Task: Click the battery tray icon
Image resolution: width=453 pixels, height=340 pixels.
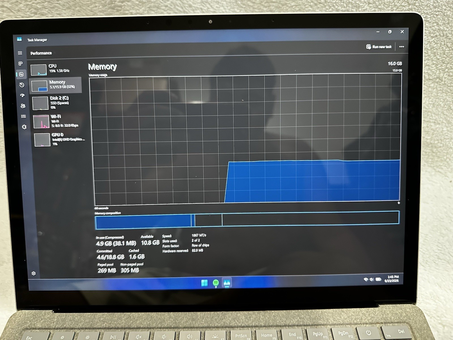Action: (379, 279)
